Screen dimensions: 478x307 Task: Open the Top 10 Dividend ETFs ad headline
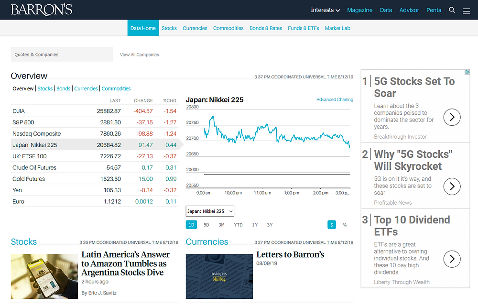point(412,226)
